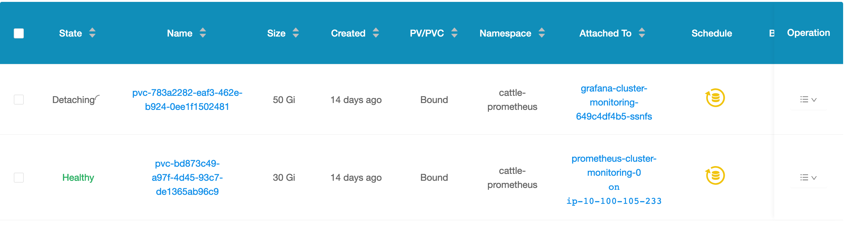Sort by PV/PVC status arrows
The width and height of the screenshot is (845, 226).
(x=454, y=33)
